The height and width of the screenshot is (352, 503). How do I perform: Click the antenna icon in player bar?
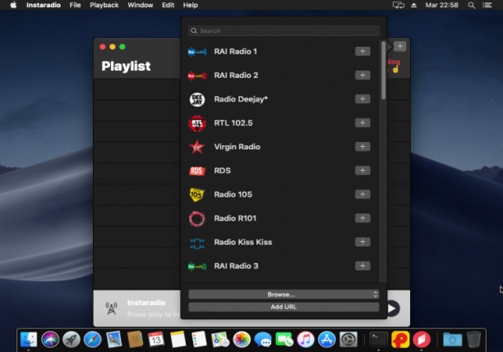coord(111,309)
